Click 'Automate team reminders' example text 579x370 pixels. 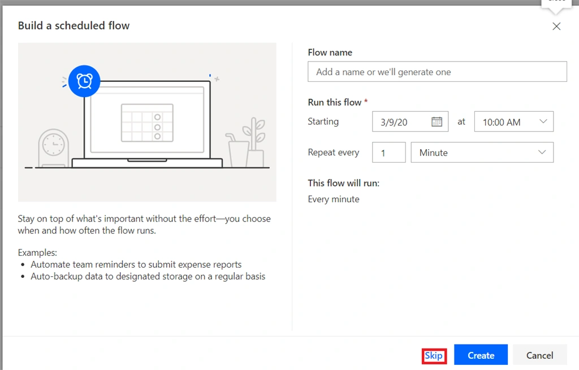coord(136,264)
